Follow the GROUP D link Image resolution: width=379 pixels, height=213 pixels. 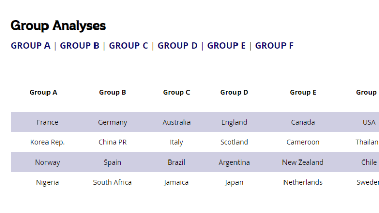[177, 45]
